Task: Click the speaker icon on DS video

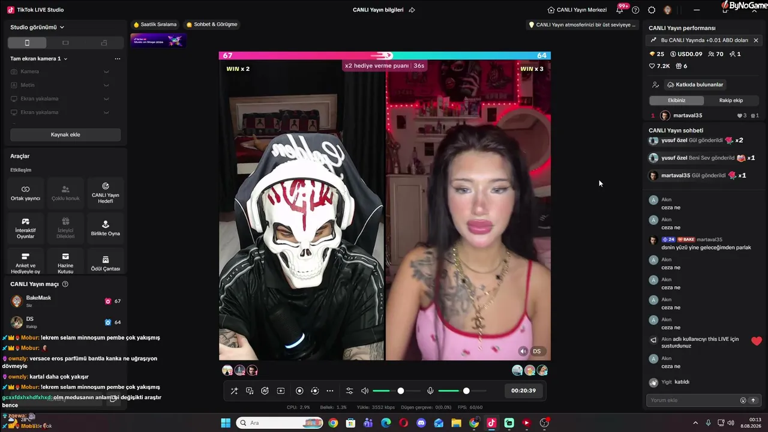Action: [523, 351]
